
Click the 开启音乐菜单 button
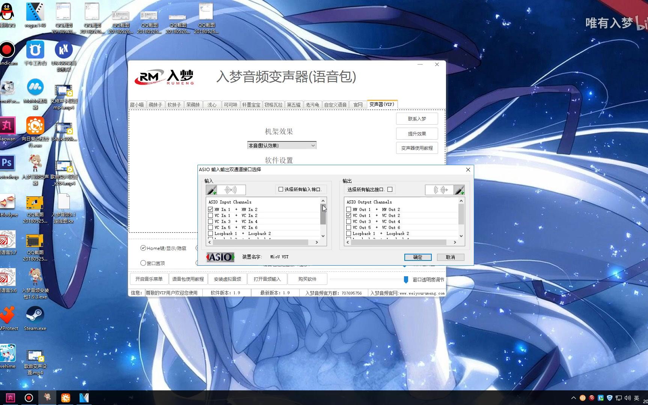[149, 279]
